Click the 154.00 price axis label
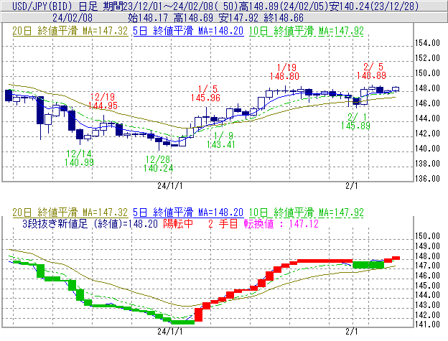448x341 pixels. click(427, 43)
